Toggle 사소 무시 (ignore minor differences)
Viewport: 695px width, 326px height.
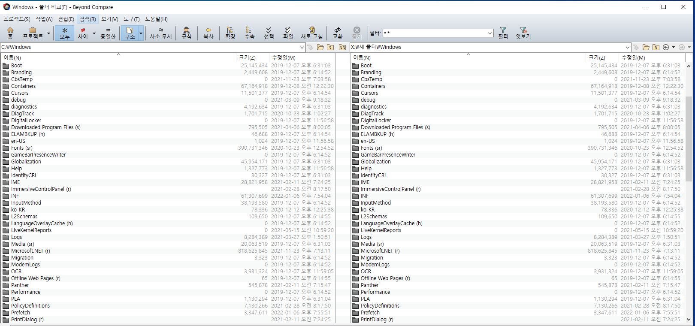point(161,33)
